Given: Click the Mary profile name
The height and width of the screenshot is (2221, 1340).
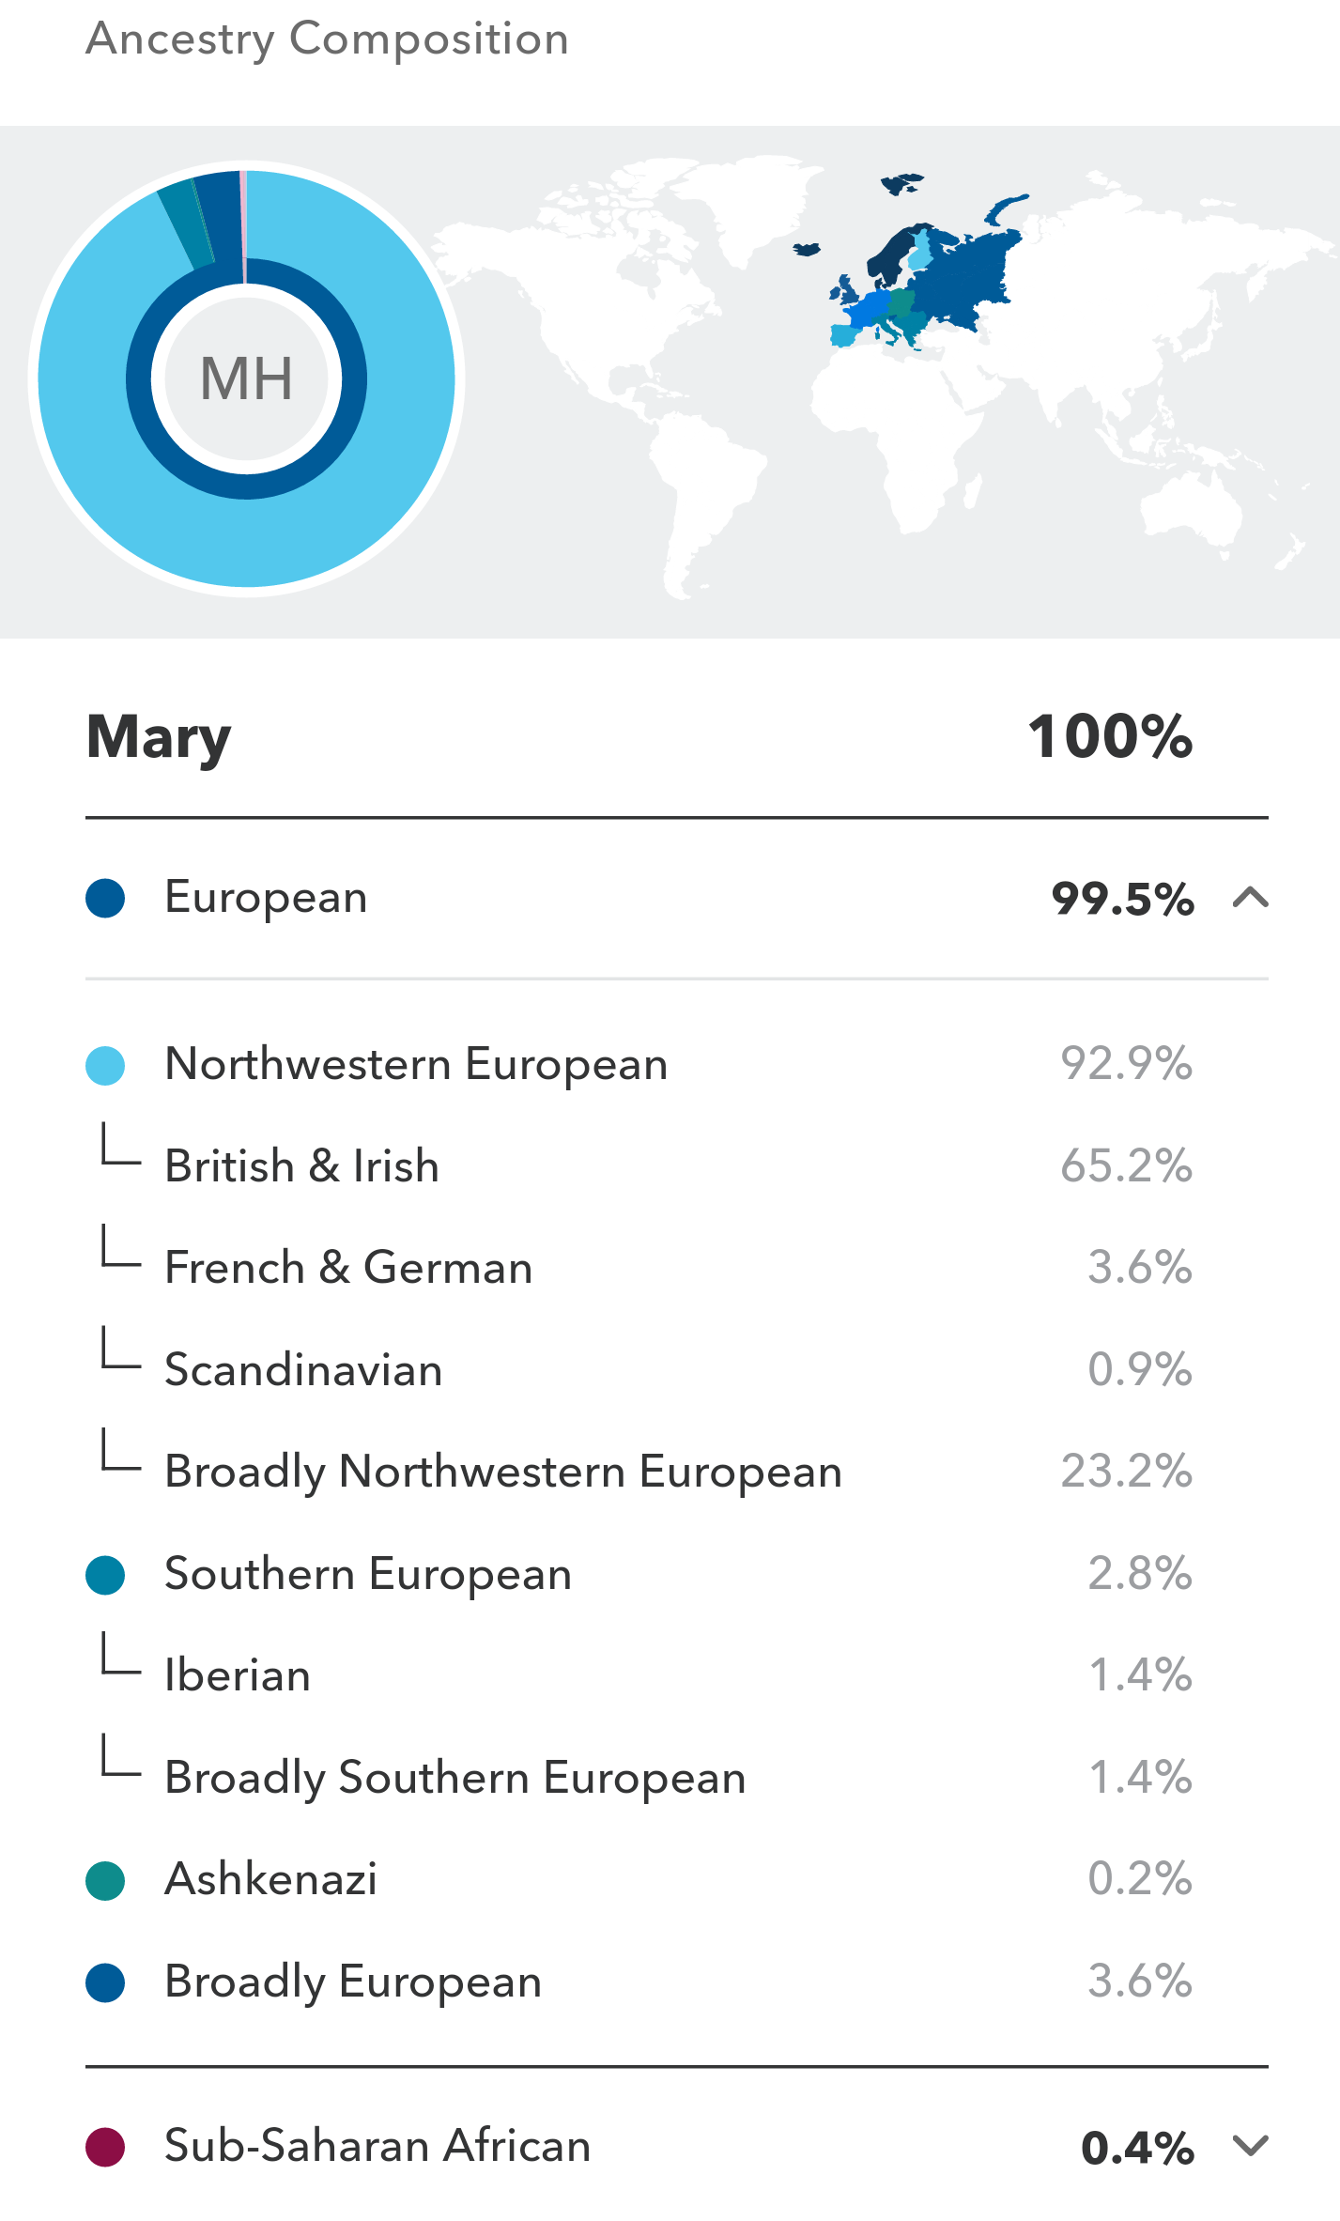Looking at the screenshot, I should tap(159, 737).
